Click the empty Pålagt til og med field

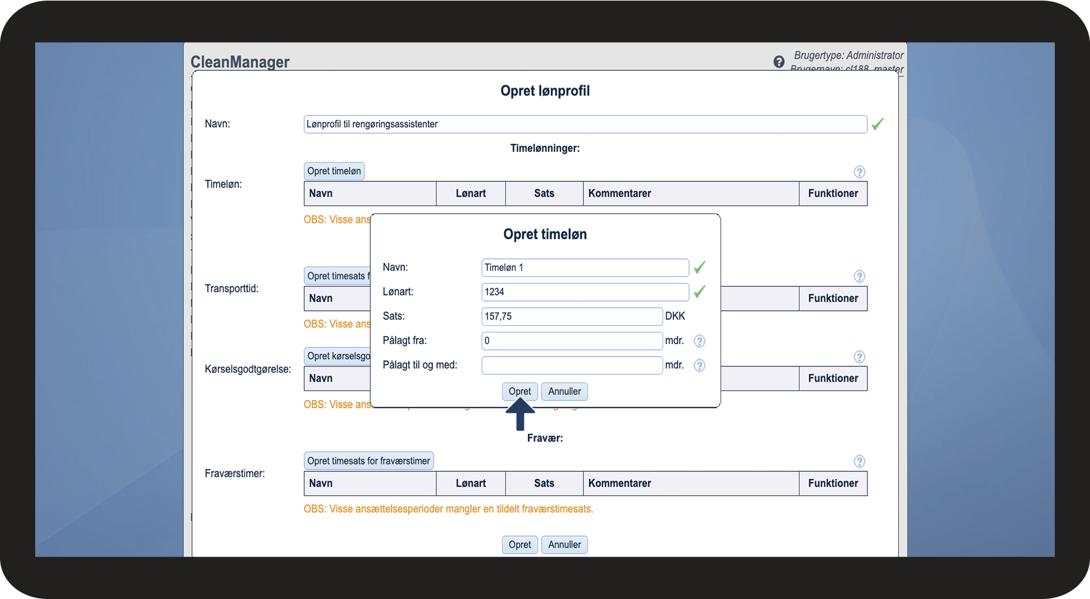(x=571, y=365)
